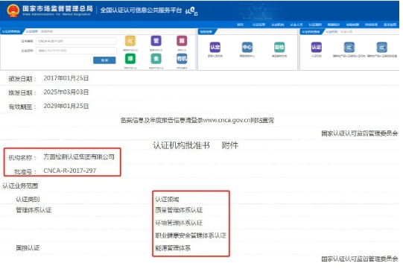Select the date 2017年01月25日

coord(66,78)
